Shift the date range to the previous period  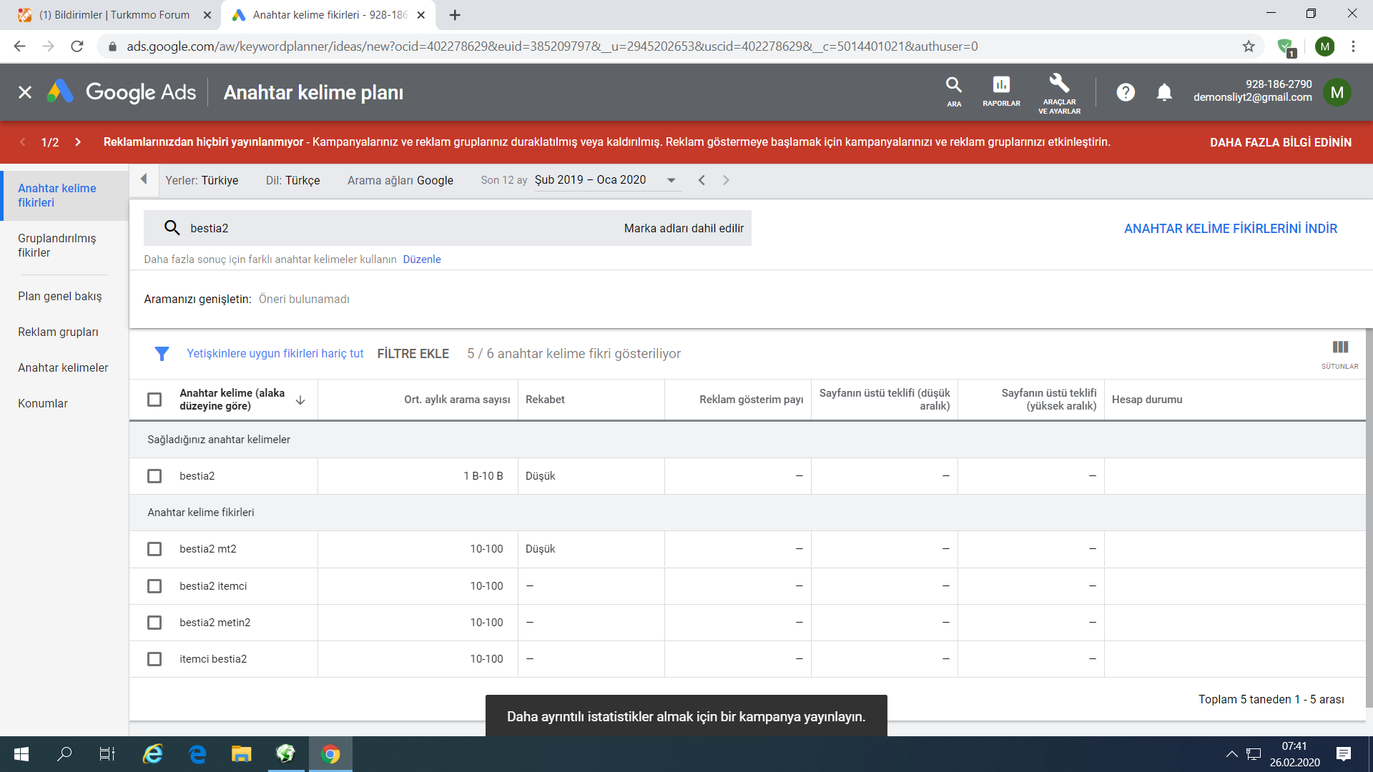702,180
